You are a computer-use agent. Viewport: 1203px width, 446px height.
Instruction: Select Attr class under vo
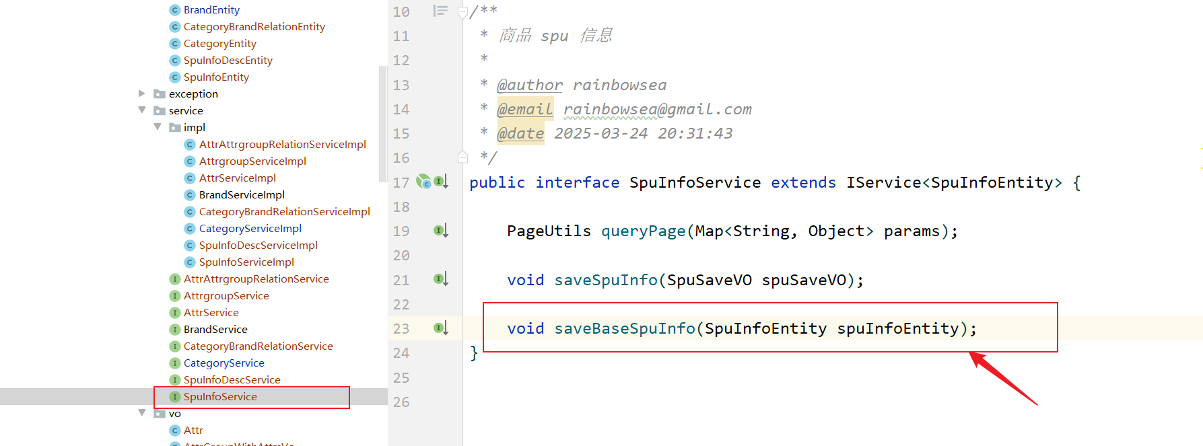(193, 431)
